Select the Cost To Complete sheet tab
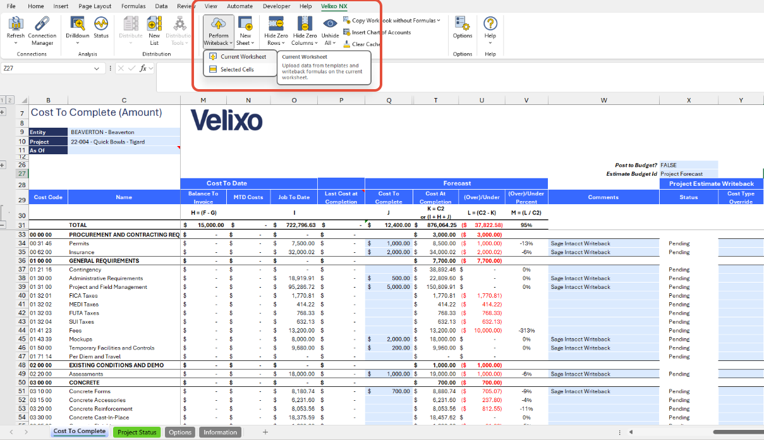764x440 pixels. tap(80, 432)
